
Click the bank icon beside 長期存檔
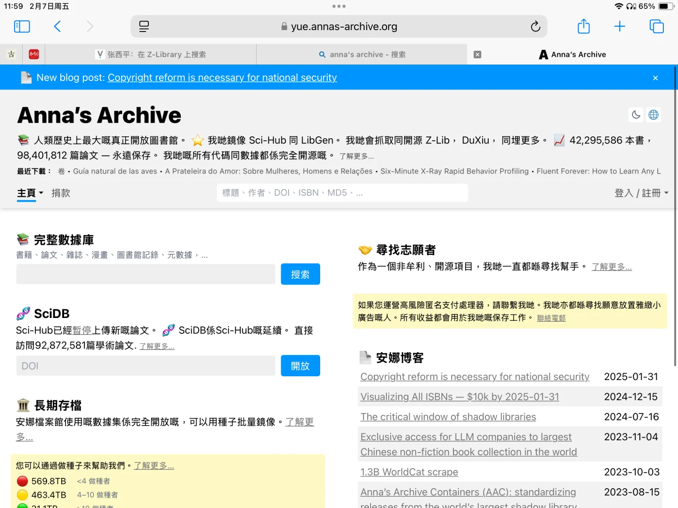(23, 405)
